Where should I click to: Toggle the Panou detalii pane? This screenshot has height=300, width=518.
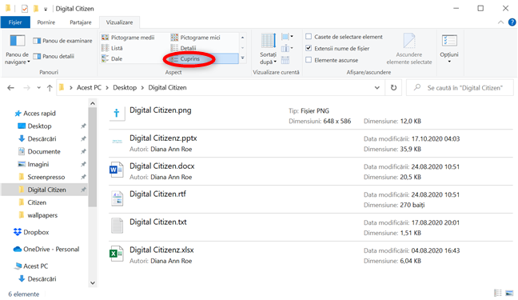click(54, 56)
